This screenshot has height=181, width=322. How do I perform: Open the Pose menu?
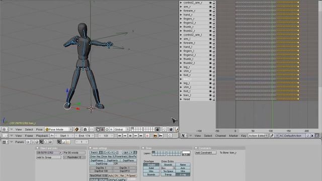(39, 129)
